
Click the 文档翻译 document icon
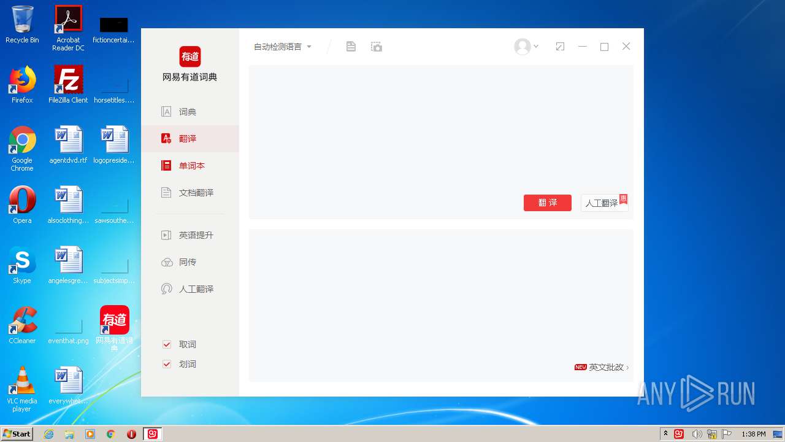click(166, 193)
